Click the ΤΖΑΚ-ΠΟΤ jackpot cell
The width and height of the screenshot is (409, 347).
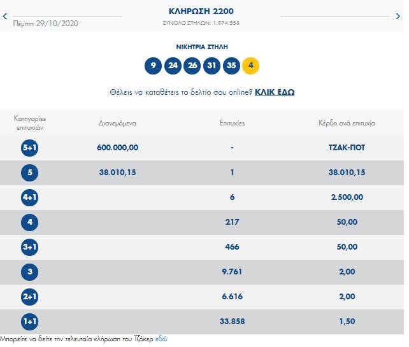click(x=341, y=147)
